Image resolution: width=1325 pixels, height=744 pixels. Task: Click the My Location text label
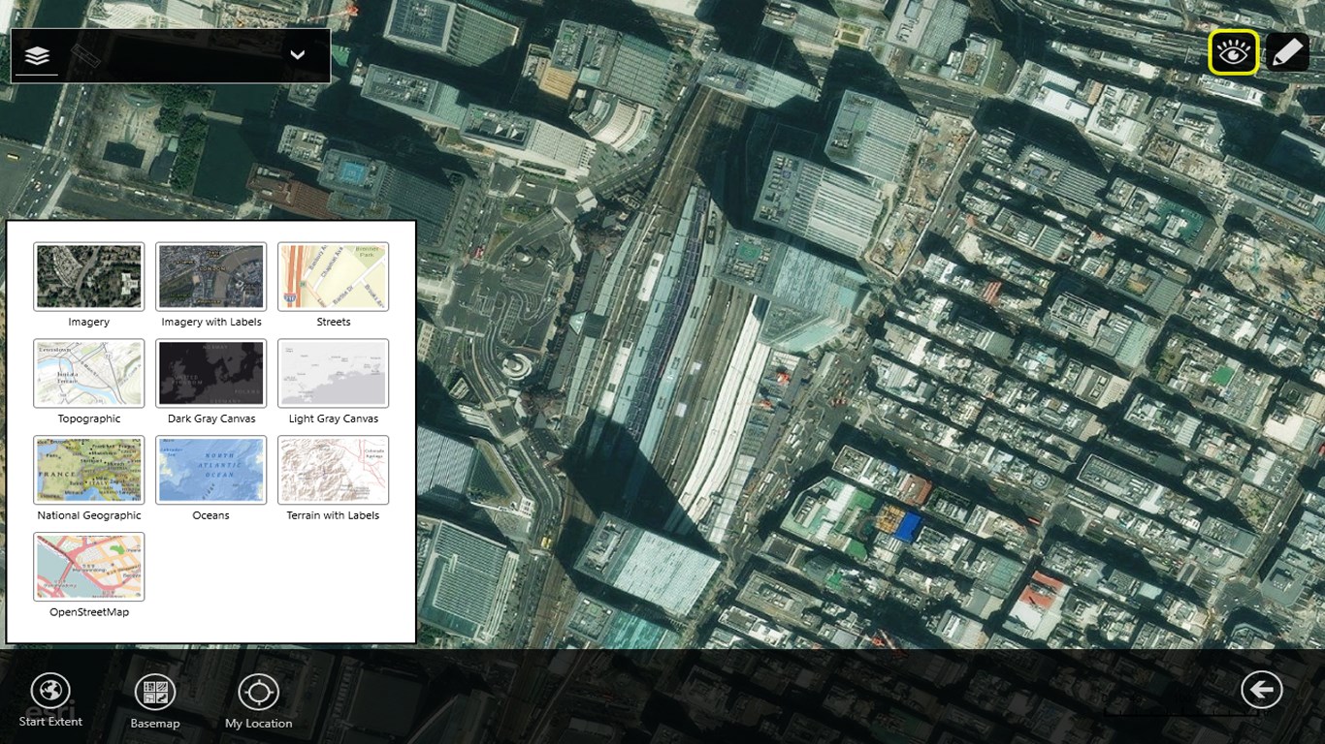pyautogui.click(x=258, y=724)
